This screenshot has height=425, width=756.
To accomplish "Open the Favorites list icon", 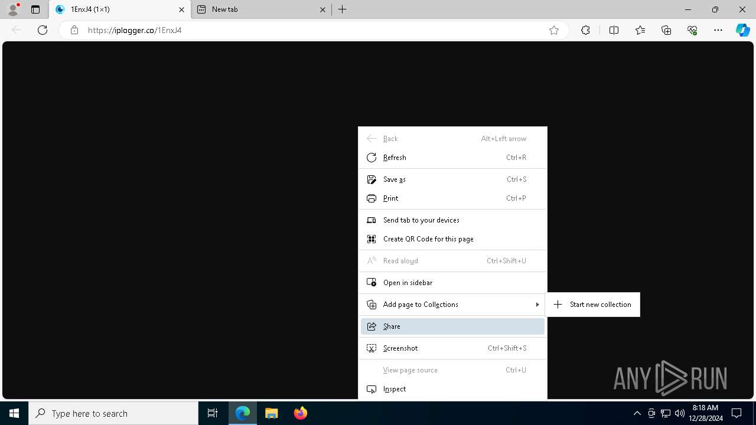I will point(640,30).
